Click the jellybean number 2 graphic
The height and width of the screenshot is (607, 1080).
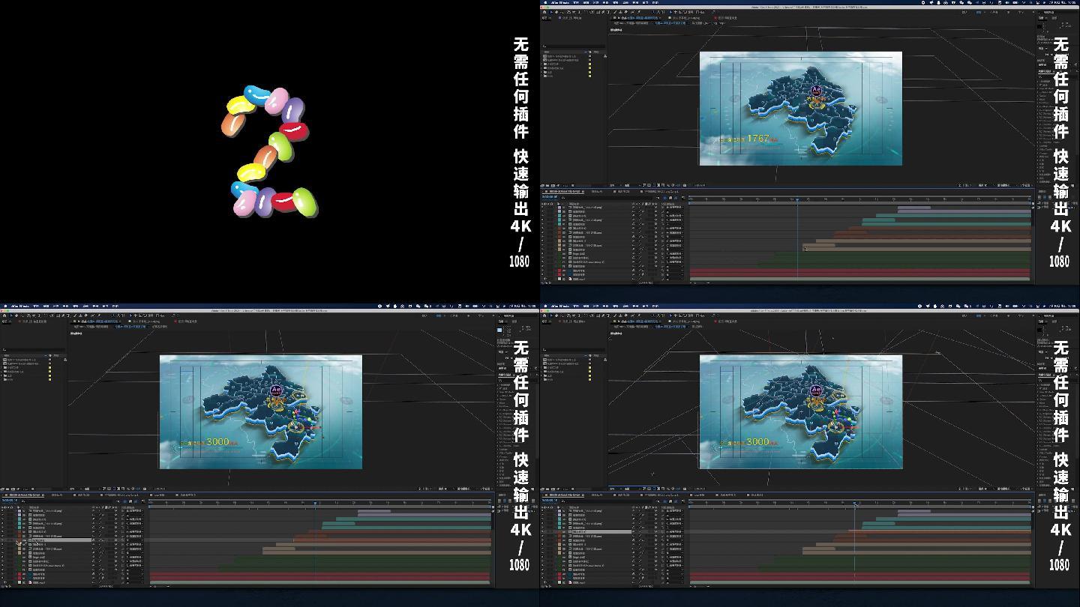270,152
